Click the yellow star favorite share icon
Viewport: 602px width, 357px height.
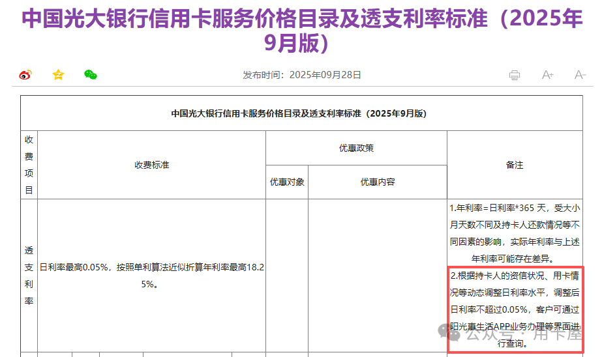click(x=58, y=74)
